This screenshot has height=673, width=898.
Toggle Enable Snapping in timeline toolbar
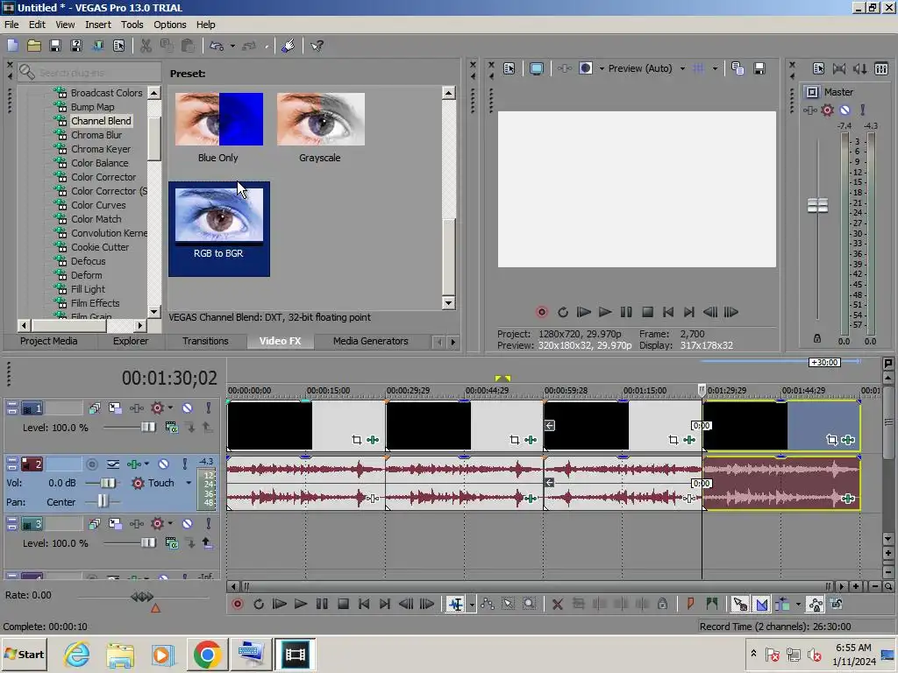740,604
